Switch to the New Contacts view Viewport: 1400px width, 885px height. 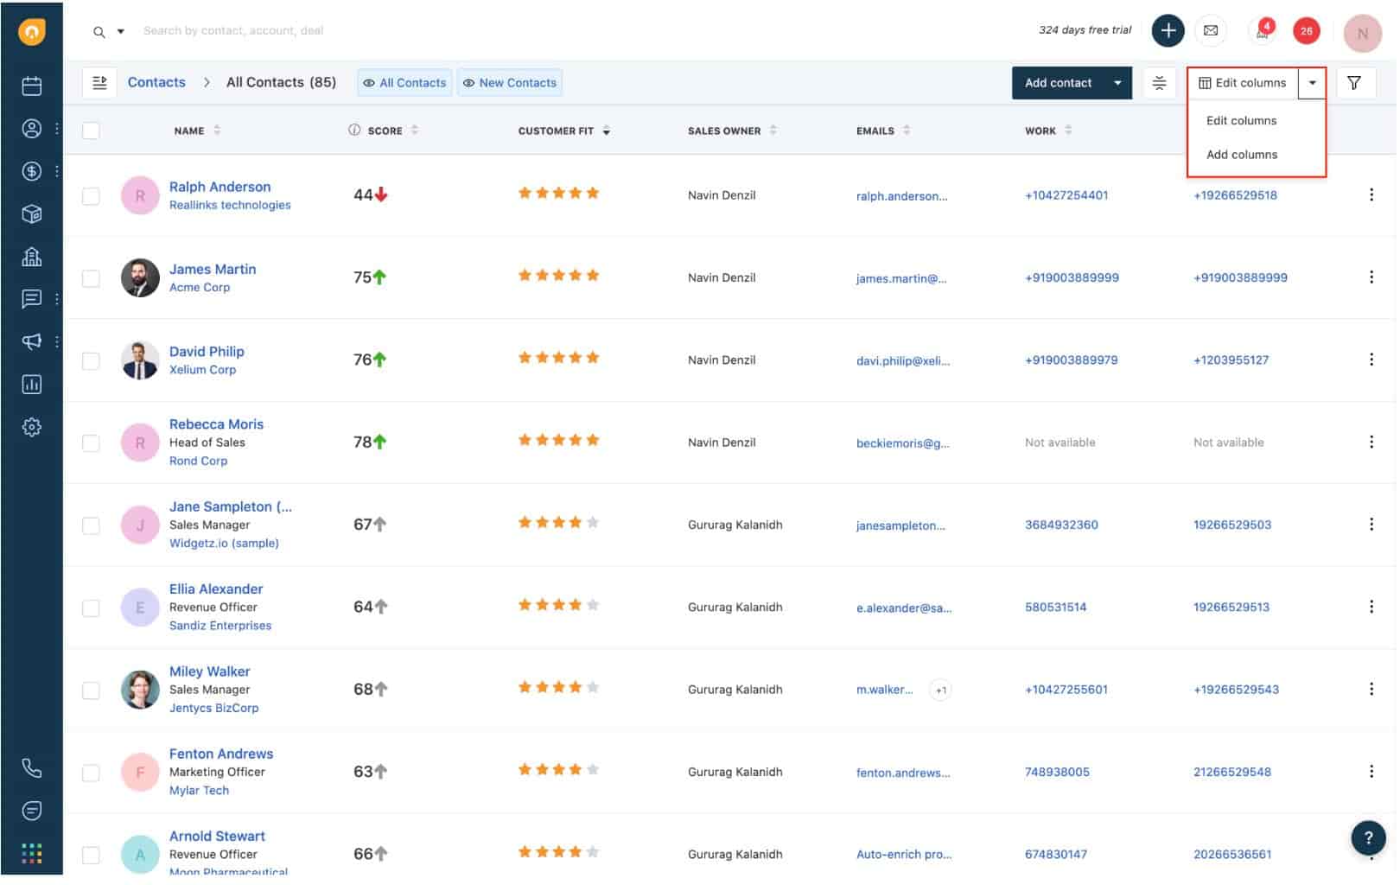[511, 83]
